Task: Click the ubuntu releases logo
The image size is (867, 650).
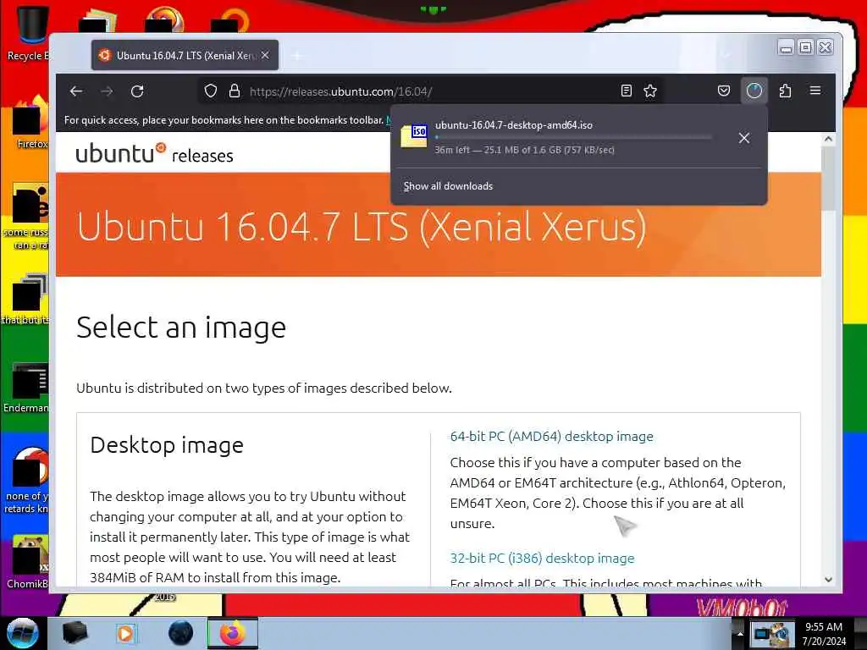Action: pos(154,154)
